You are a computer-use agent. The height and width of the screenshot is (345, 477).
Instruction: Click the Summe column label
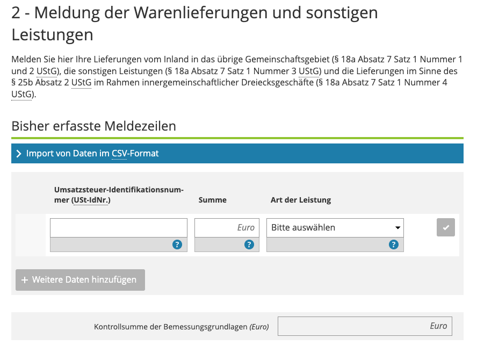213,200
